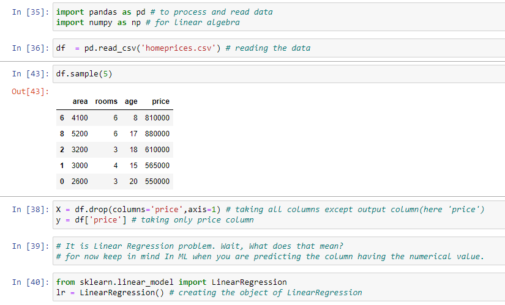The height and width of the screenshot is (305, 505).
Task: Click row index 1 in the table
Action: tap(62, 166)
